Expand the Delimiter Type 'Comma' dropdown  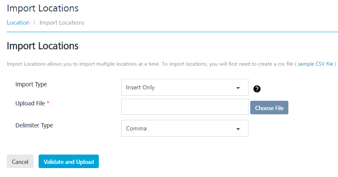click(x=184, y=128)
